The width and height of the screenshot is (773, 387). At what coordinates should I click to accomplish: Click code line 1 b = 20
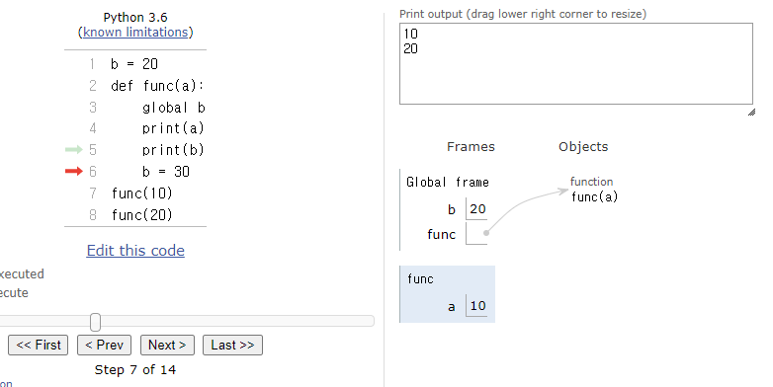(134, 64)
